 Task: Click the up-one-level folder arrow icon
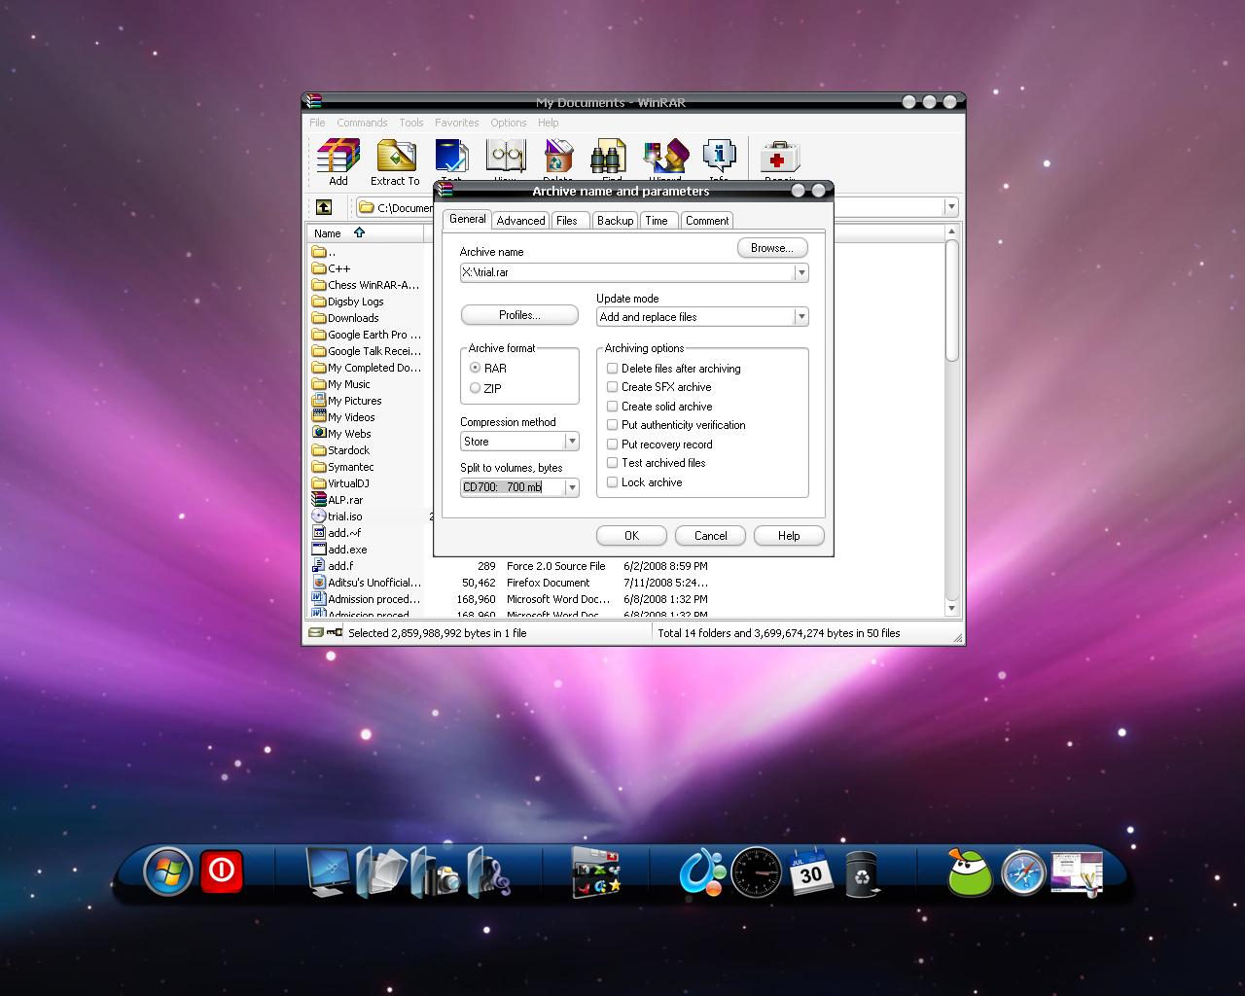pos(324,207)
